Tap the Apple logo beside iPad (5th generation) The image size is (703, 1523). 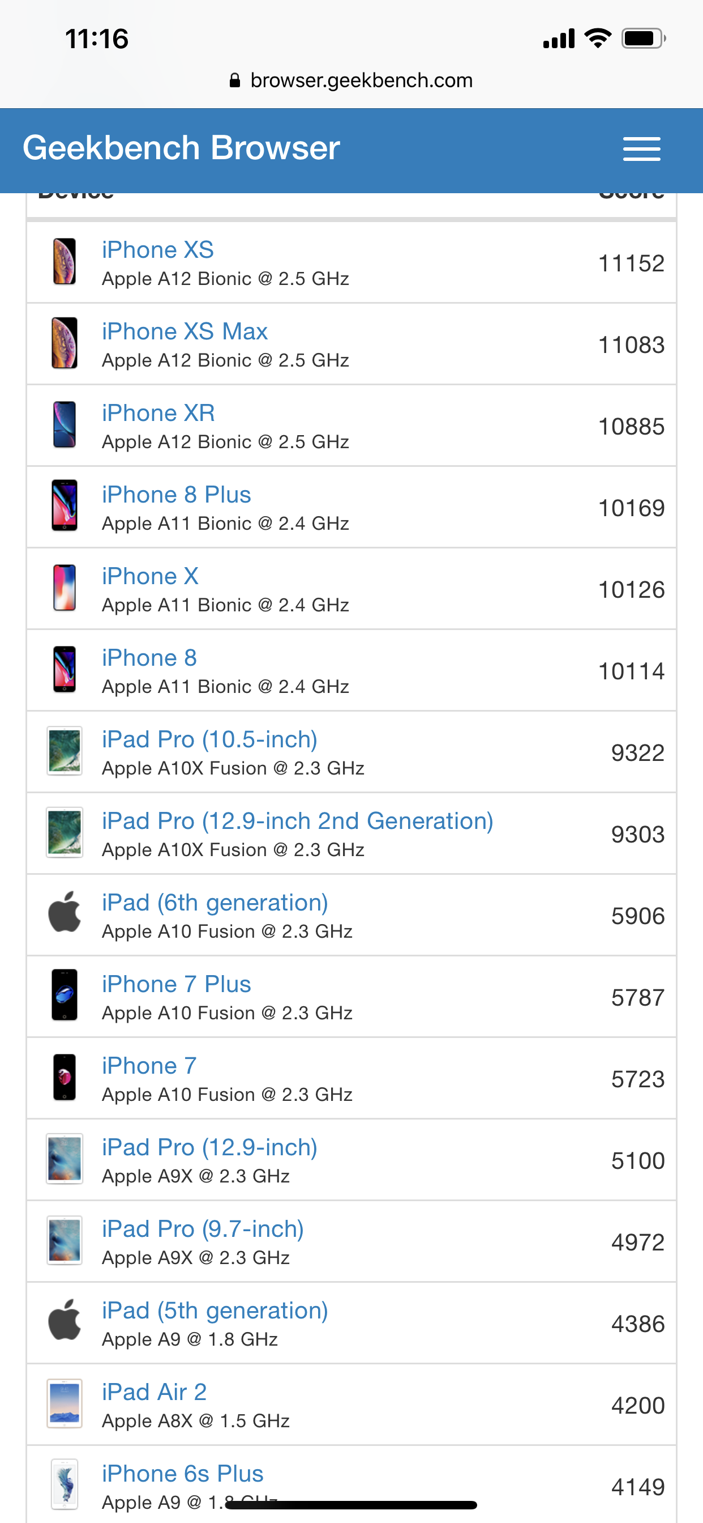[x=65, y=1320]
